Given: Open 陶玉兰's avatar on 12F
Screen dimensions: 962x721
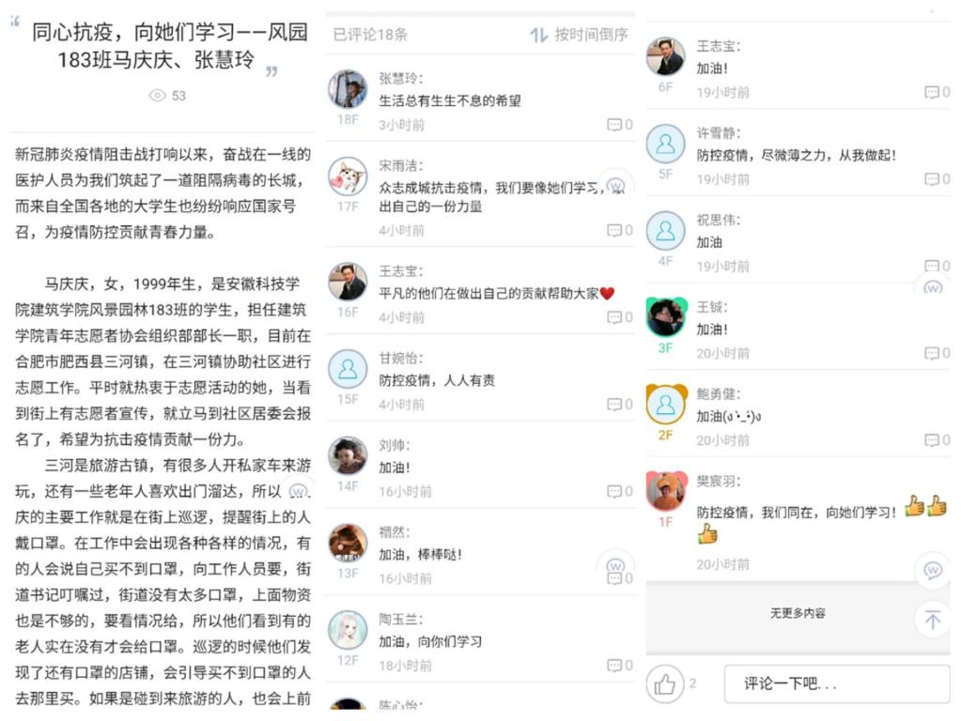Looking at the screenshot, I should coord(348,630).
